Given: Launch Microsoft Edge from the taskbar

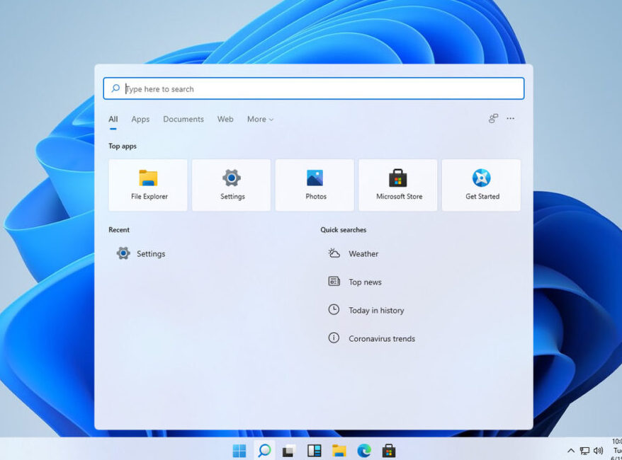Looking at the screenshot, I should click(x=364, y=451).
